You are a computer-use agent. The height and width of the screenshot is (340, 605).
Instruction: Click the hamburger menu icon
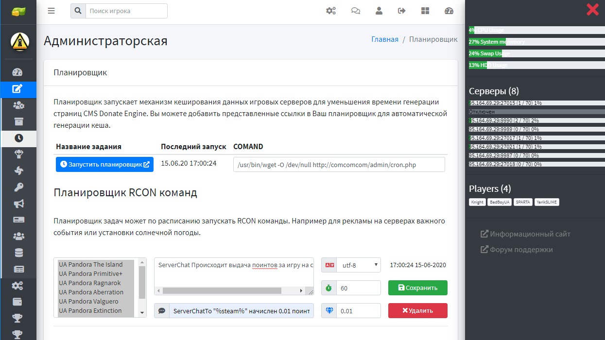pyautogui.click(x=52, y=11)
